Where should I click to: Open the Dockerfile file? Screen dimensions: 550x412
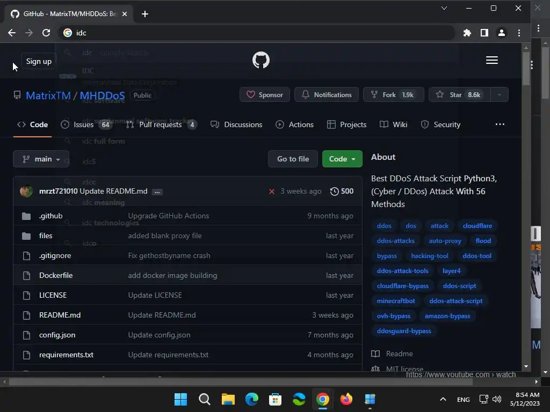click(56, 275)
